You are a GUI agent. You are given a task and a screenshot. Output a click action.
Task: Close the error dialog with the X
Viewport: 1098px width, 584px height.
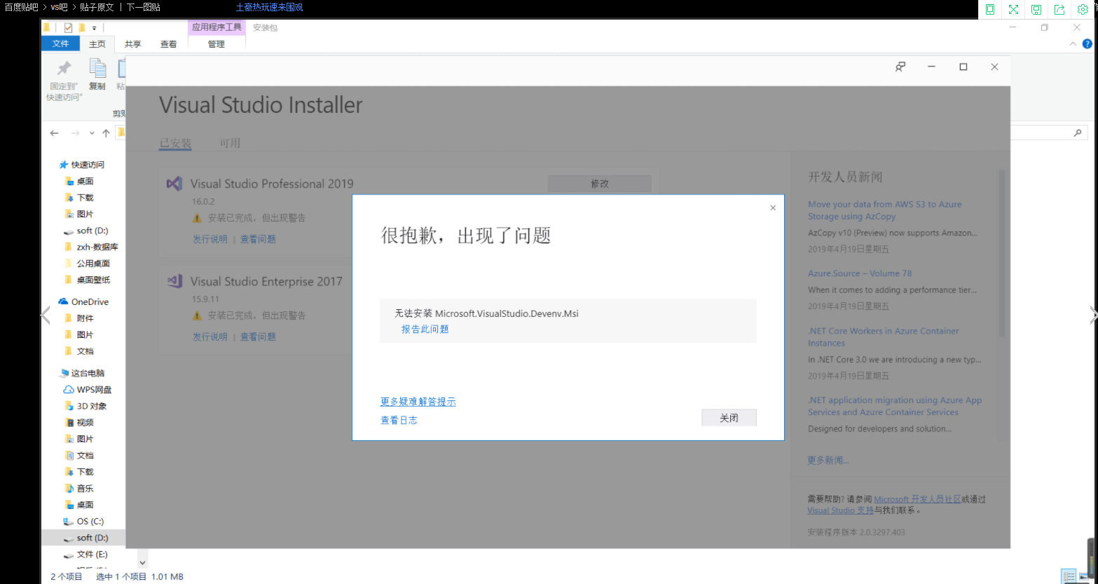(773, 208)
